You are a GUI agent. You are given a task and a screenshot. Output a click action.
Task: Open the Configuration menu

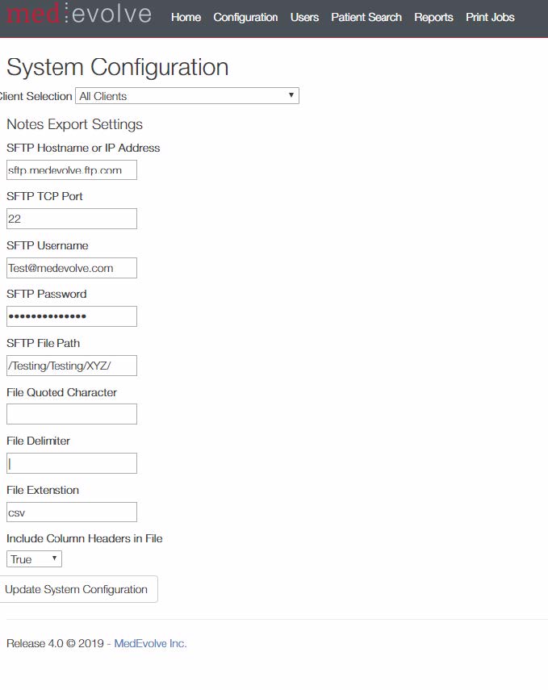click(x=245, y=17)
